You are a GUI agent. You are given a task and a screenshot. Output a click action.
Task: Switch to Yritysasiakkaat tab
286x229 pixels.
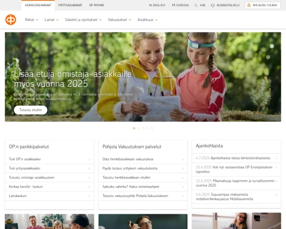pyautogui.click(x=70, y=5)
